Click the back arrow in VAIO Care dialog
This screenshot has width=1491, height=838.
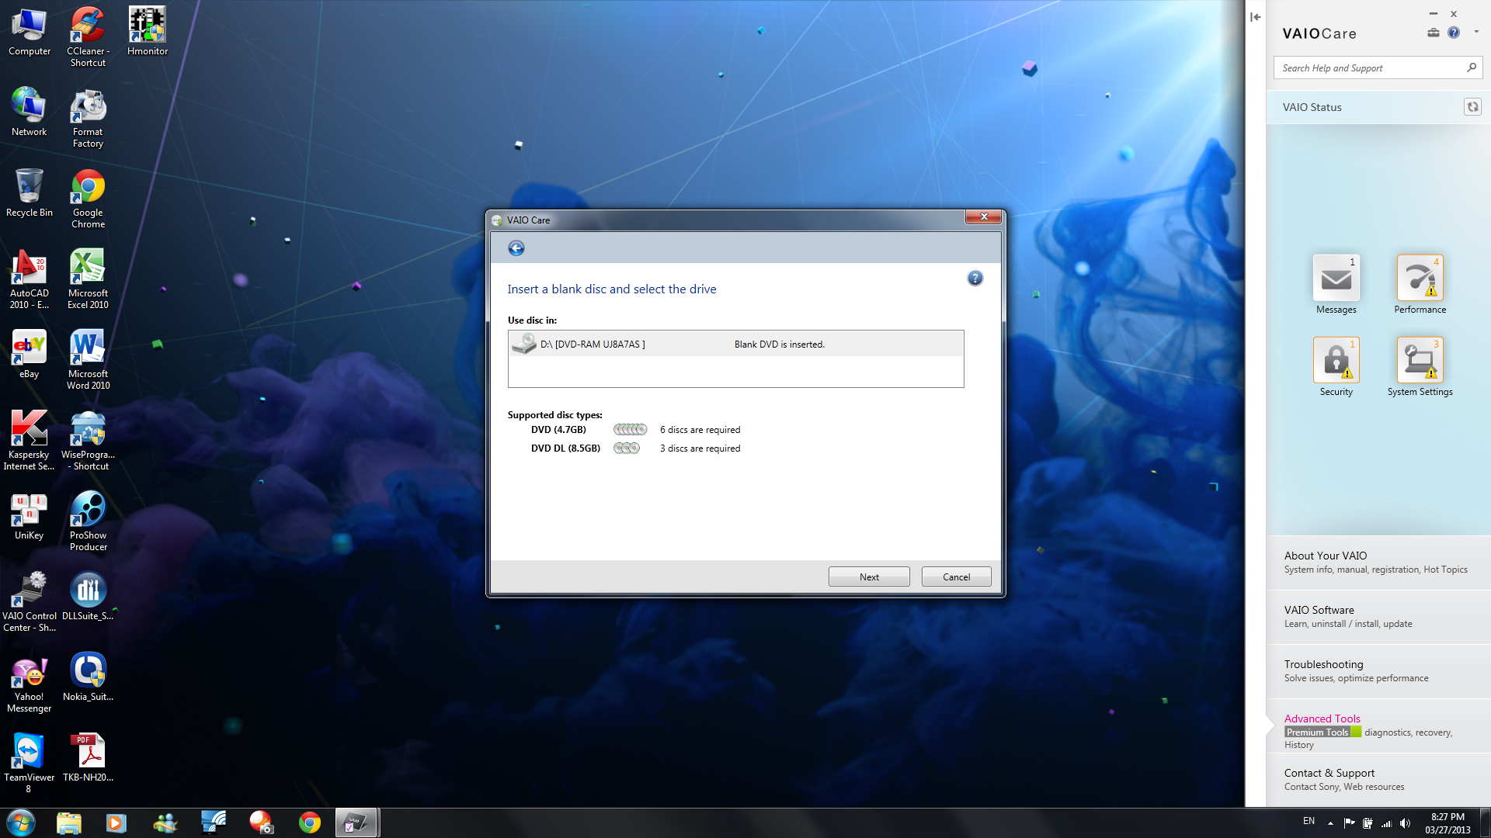[516, 248]
